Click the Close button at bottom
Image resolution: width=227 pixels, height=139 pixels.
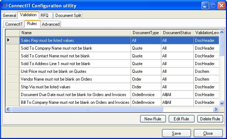coord(208,133)
